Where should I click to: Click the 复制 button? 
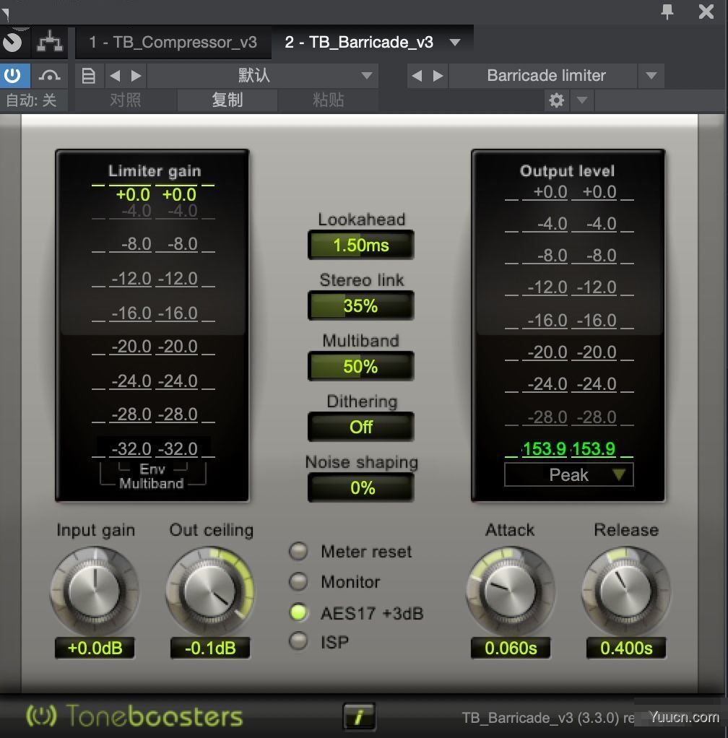(x=227, y=100)
